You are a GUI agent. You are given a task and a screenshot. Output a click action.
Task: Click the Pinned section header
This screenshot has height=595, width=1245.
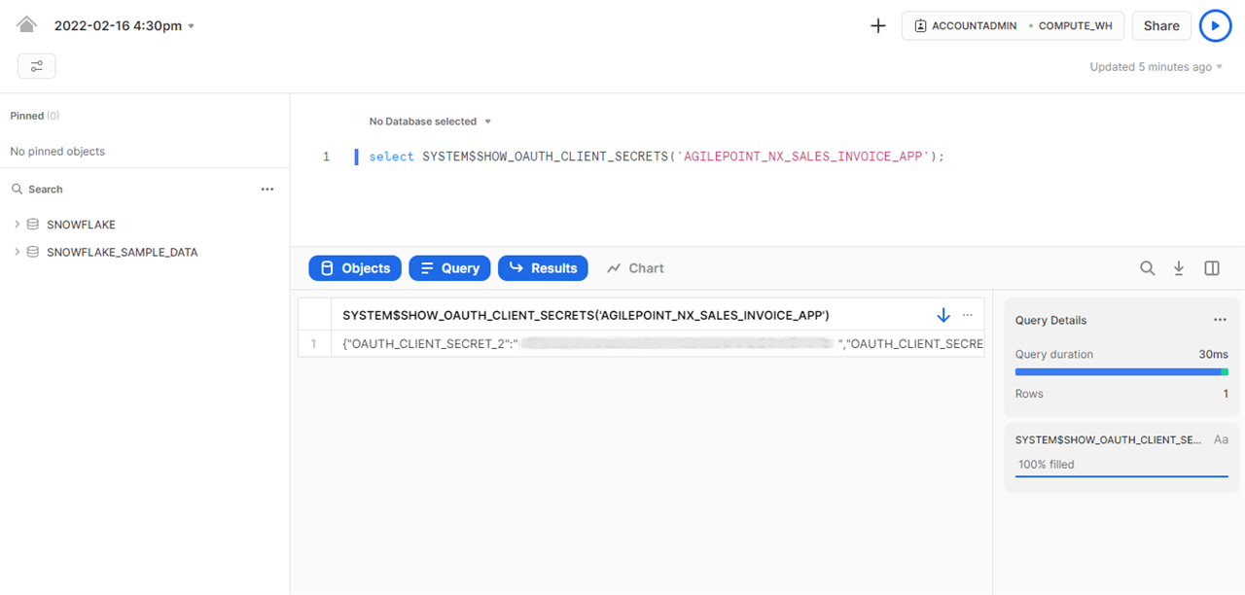point(34,116)
